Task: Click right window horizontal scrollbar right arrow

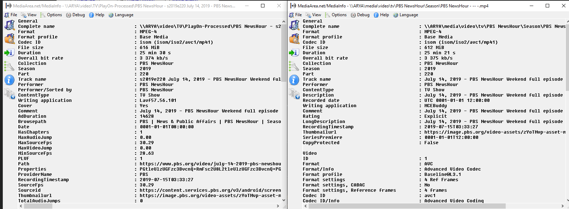Action: tap(563, 206)
